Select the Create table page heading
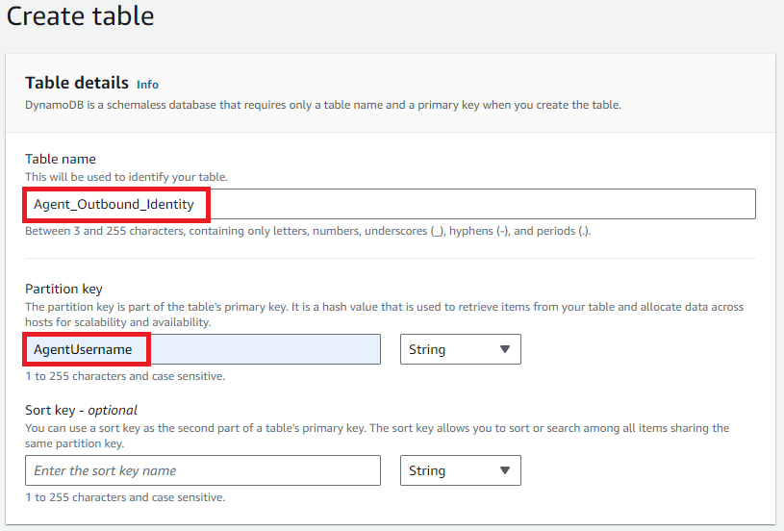This screenshot has width=784, height=531. tap(80, 16)
